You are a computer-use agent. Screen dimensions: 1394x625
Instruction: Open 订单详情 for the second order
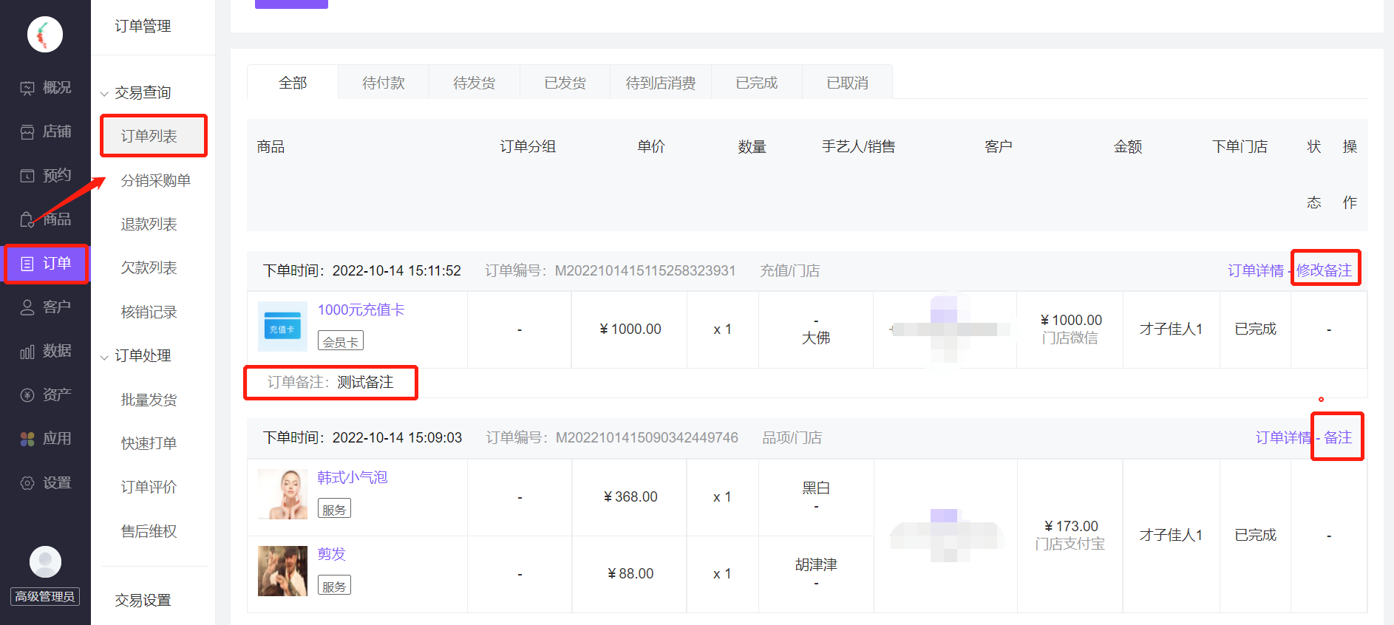[x=1282, y=437]
